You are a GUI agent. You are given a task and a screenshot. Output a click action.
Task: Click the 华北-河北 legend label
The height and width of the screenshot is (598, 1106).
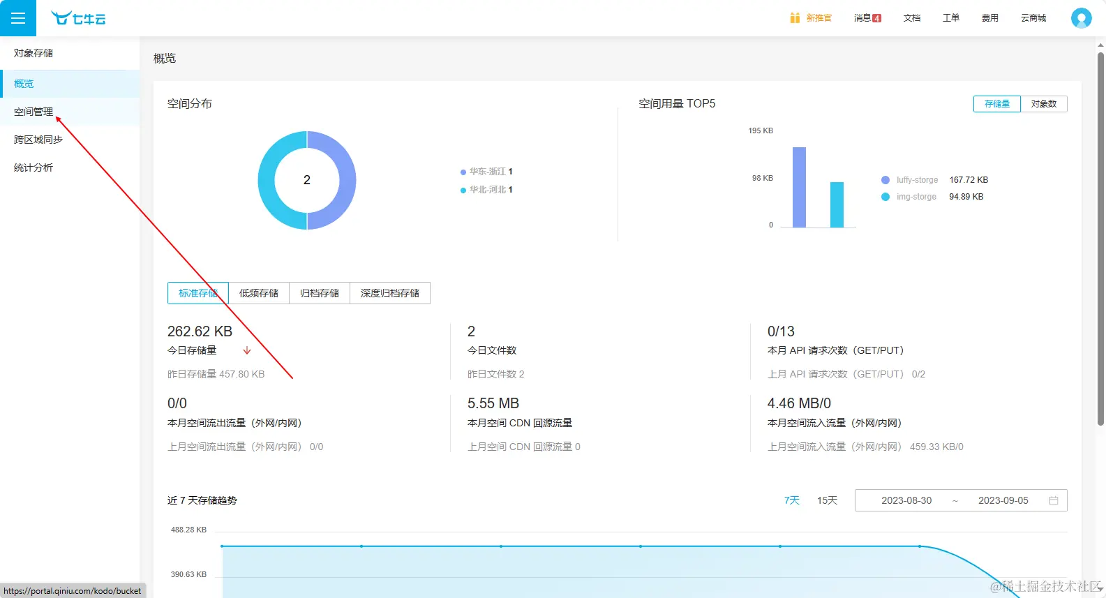488,190
